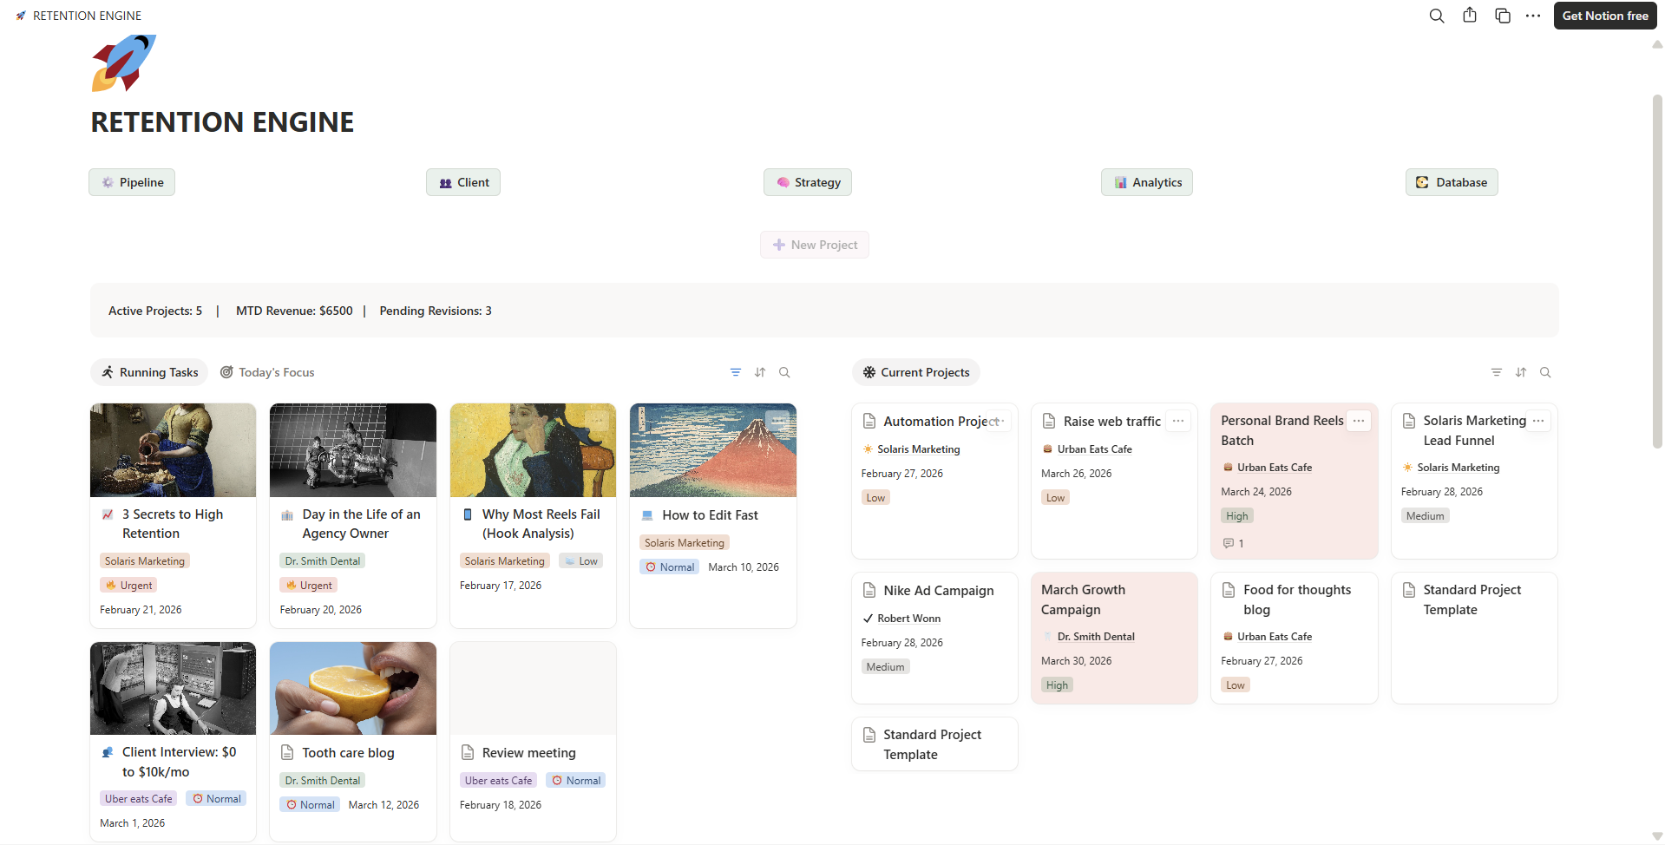
Task: Click Robert Wonn on Nike Ad Campaign card
Action: tap(908, 619)
